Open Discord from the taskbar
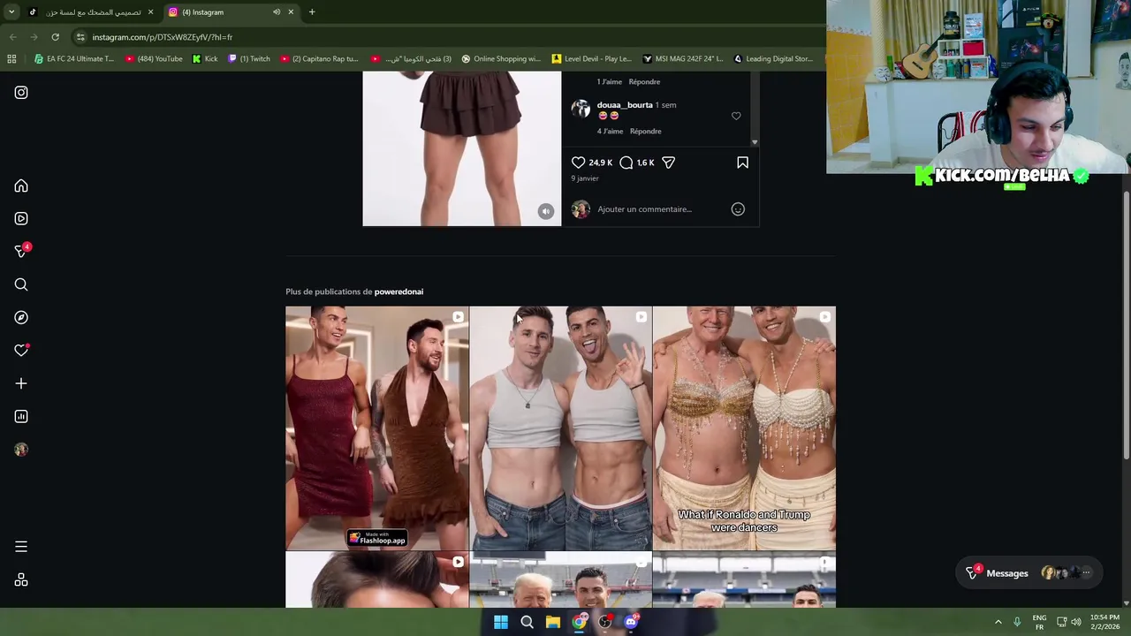 631,622
